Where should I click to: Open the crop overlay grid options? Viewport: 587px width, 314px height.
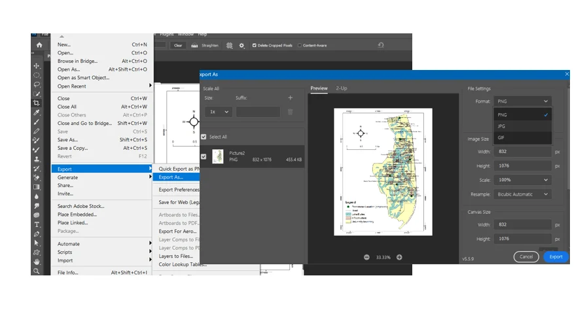(230, 45)
